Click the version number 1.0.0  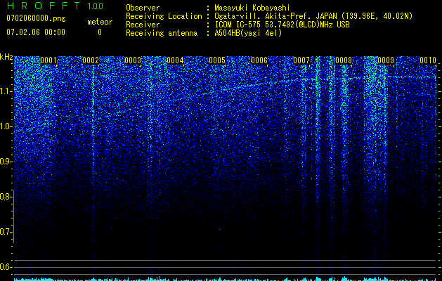click(x=95, y=6)
